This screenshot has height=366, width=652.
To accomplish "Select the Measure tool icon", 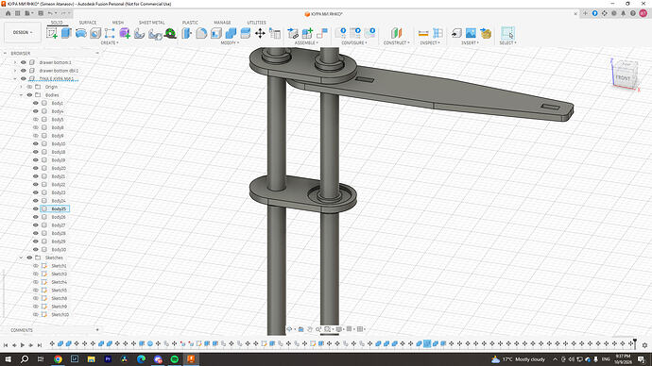I will (x=423, y=33).
